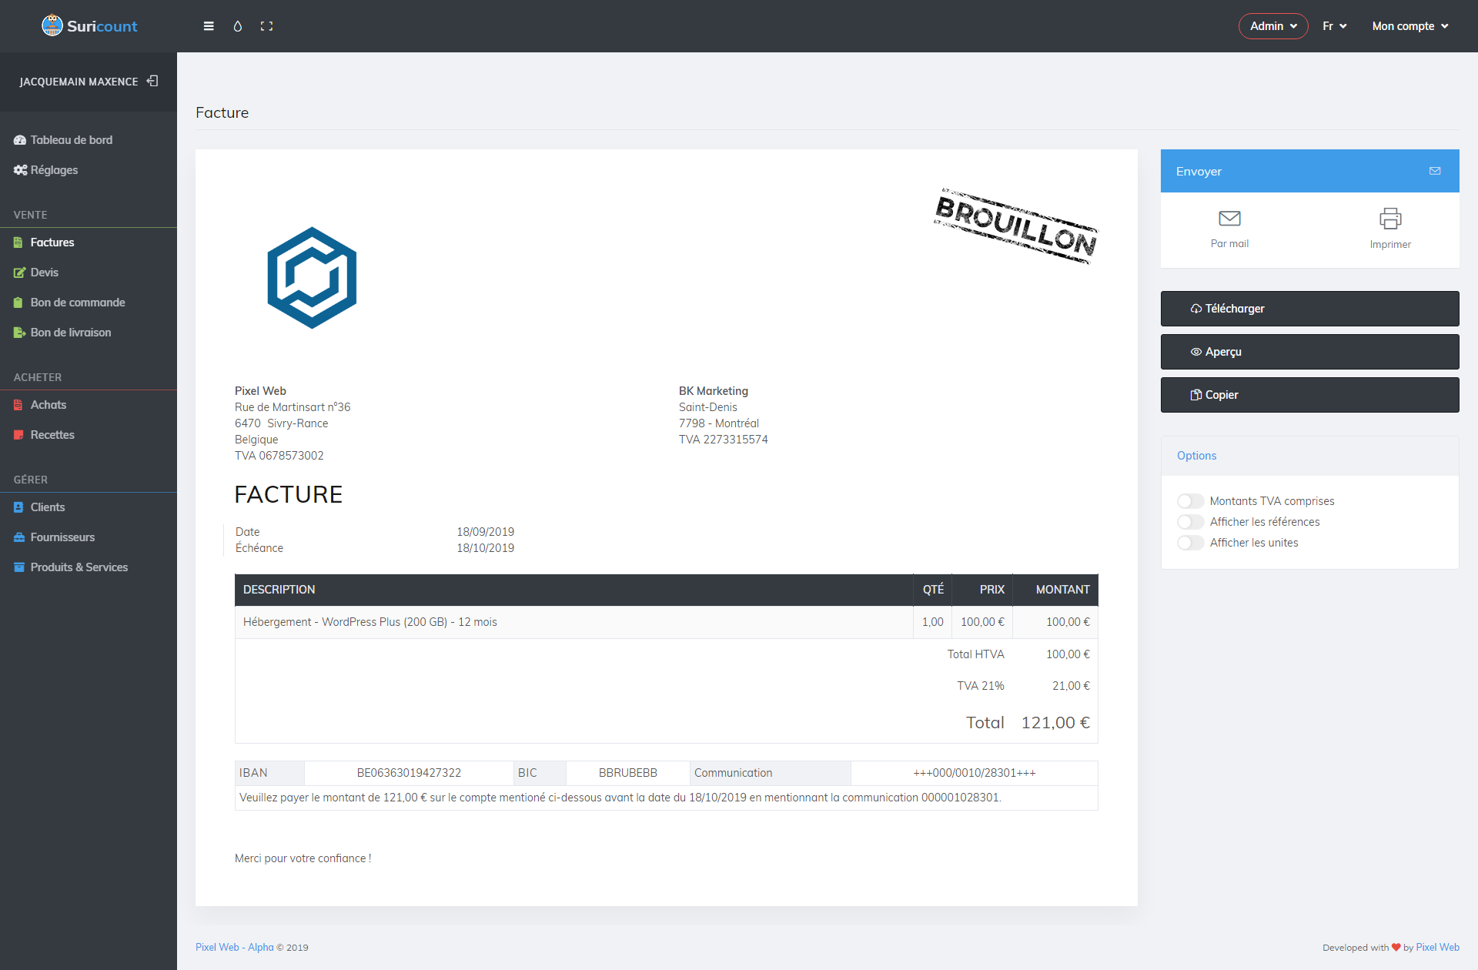
Task: Expand the Mon compte dropdown
Action: pyautogui.click(x=1410, y=26)
